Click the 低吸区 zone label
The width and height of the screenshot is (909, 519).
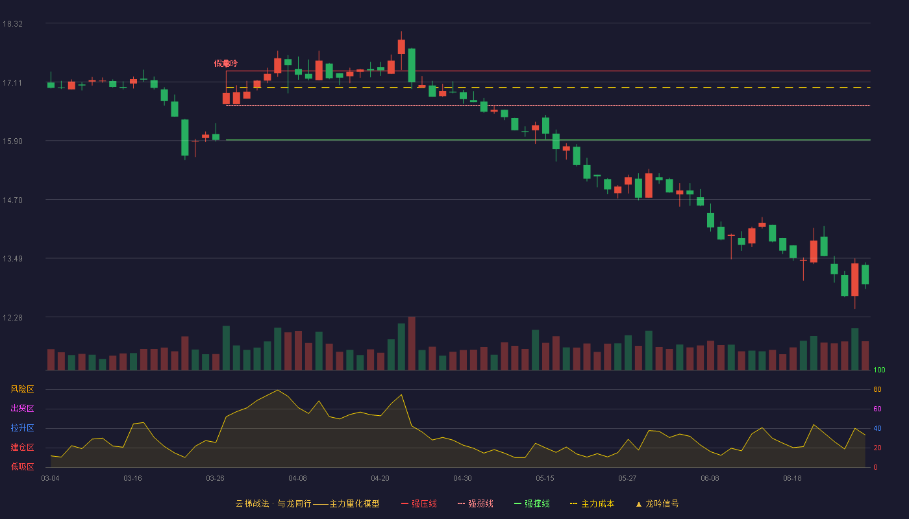22,466
